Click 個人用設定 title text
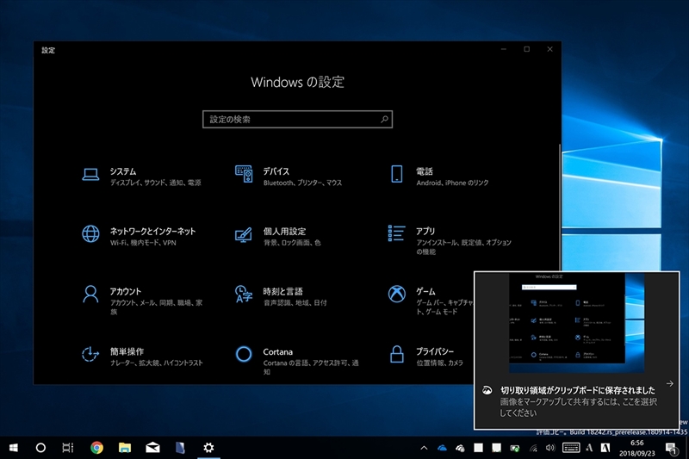Screen dimensions: 689x459 click(x=284, y=231)
